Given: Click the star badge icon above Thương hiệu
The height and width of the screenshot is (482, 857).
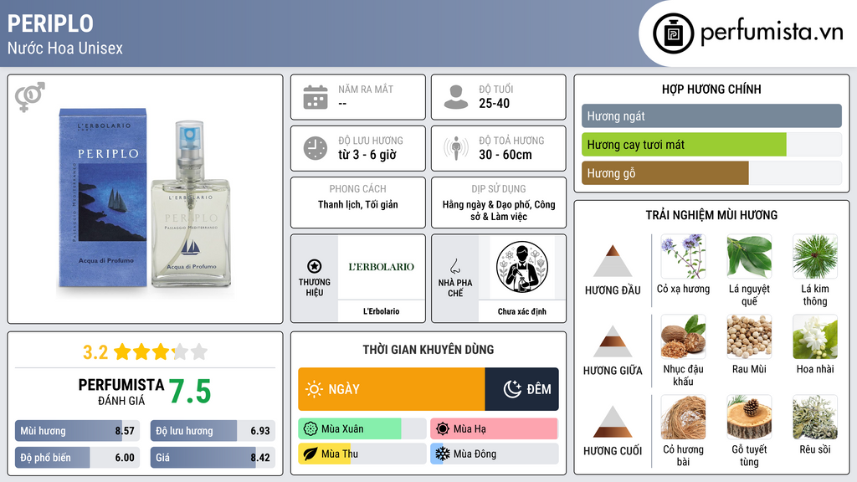Looking at the screenshot, I should (315, 266).
